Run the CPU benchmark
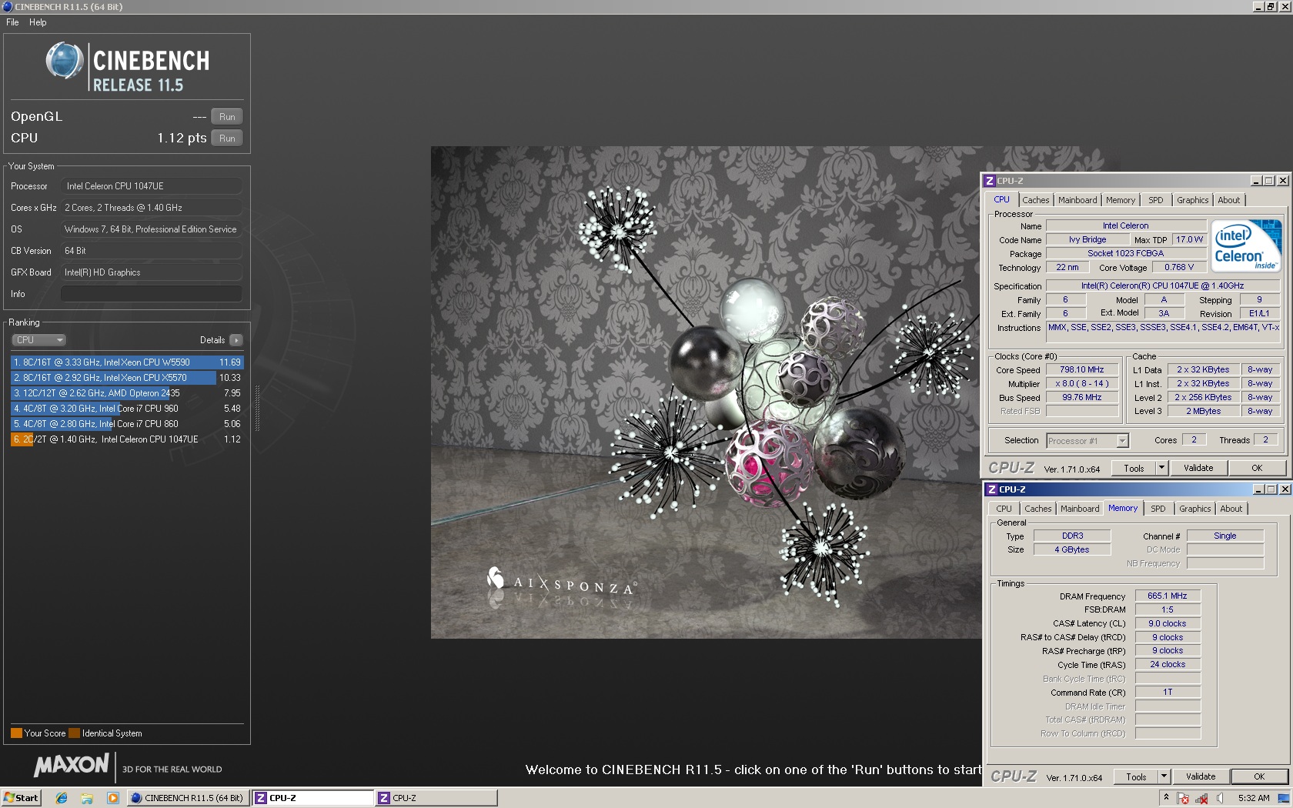The height and width of the screenshot is (808, 1293). click(227, 139)
